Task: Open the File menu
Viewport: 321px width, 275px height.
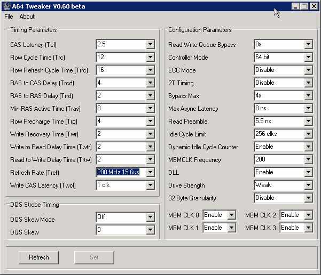Action: click(x=9, y=17)
